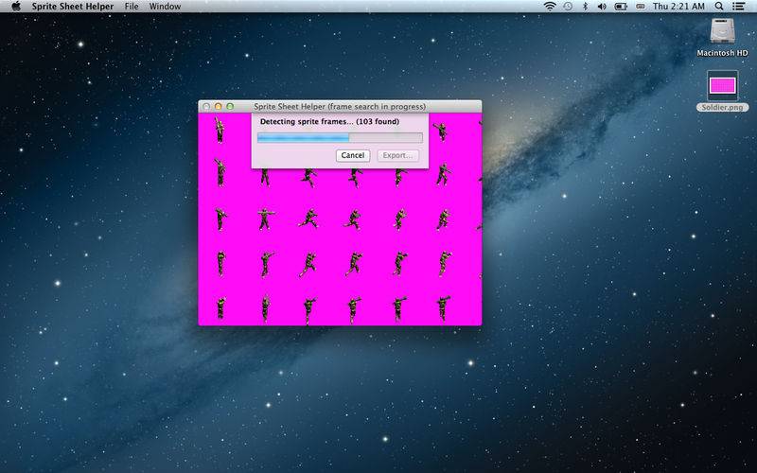Open the Time Machine menu bar icon
Screen dimensions: 757x473
point(568,7)
